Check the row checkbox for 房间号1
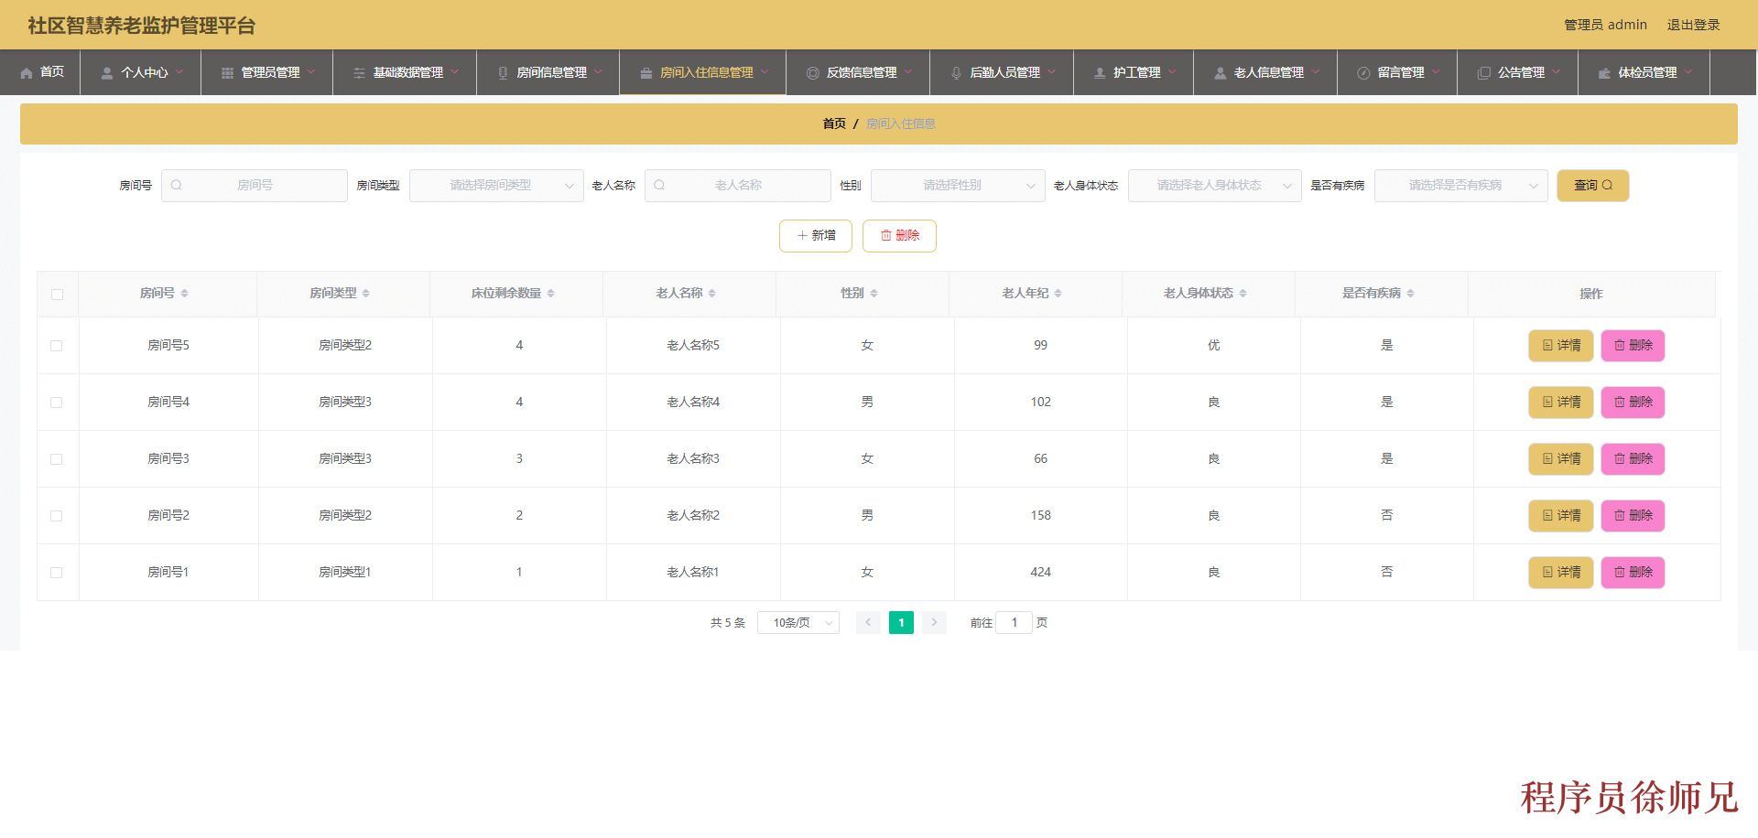 pos(57,572)
